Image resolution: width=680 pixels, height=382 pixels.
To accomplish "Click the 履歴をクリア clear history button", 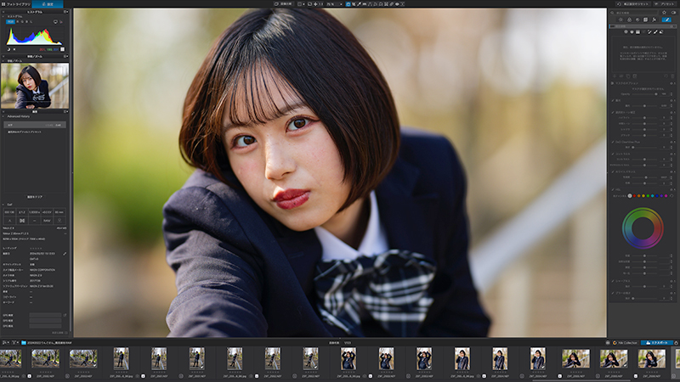I will [35, 197].
